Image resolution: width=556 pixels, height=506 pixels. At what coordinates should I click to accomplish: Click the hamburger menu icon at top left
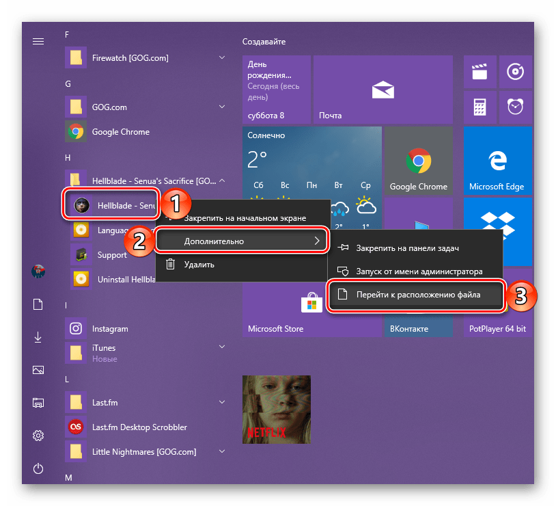(x=38, y=41)
